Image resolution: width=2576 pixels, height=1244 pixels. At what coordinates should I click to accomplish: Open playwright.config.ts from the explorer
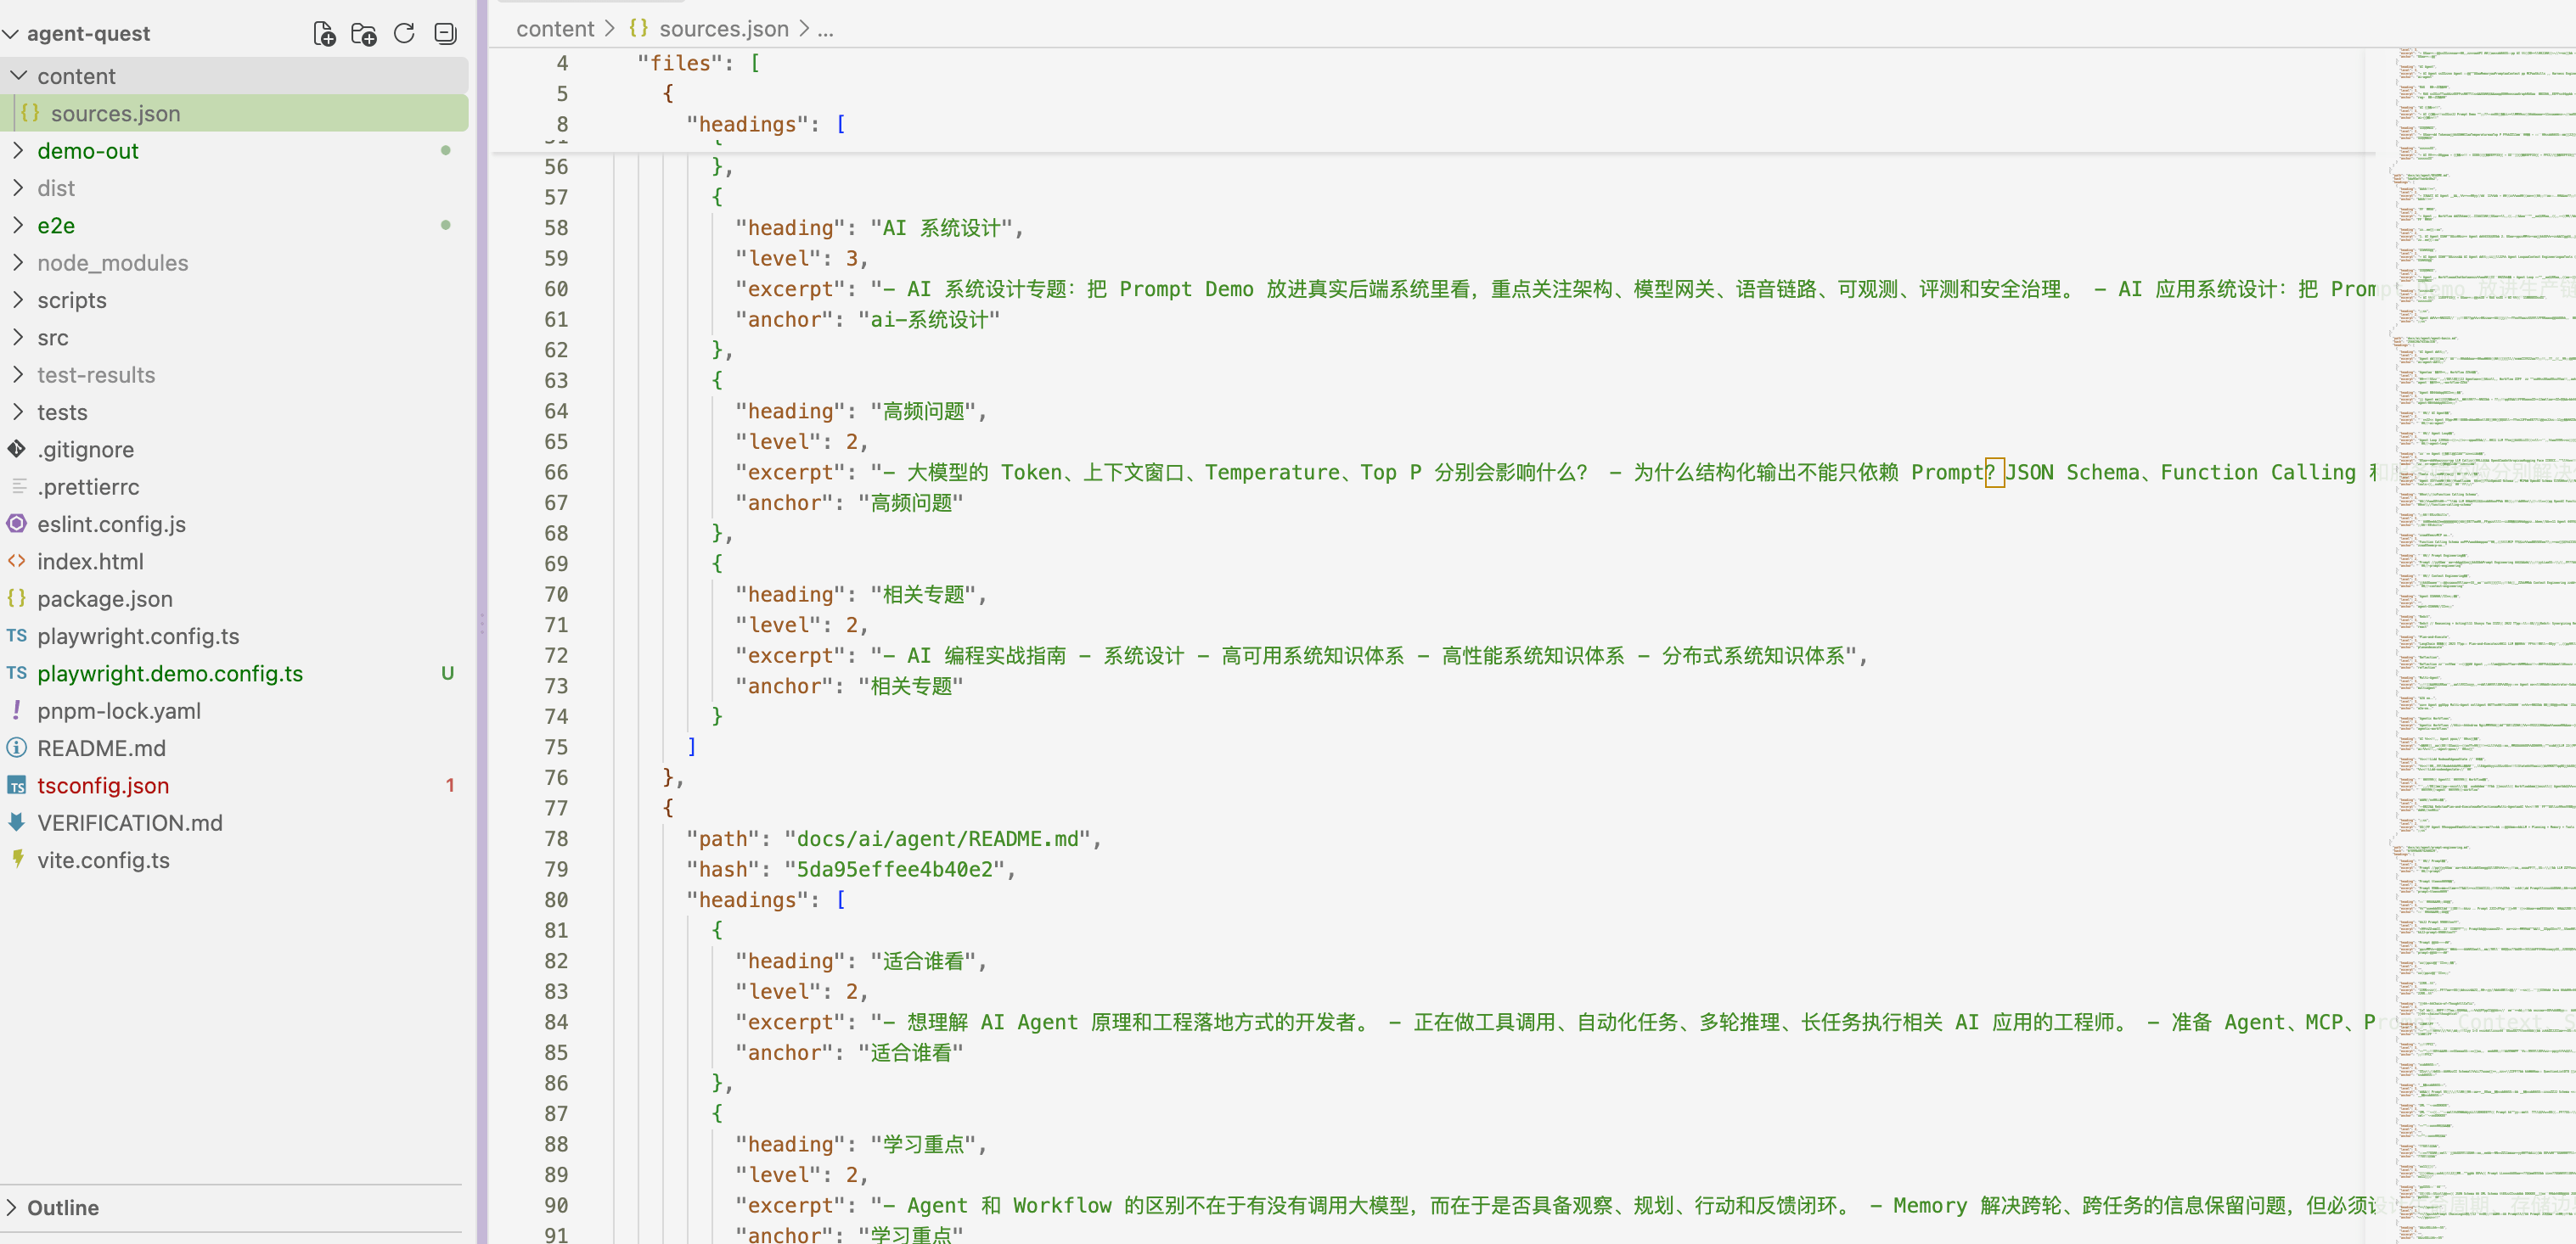[234, 636]
